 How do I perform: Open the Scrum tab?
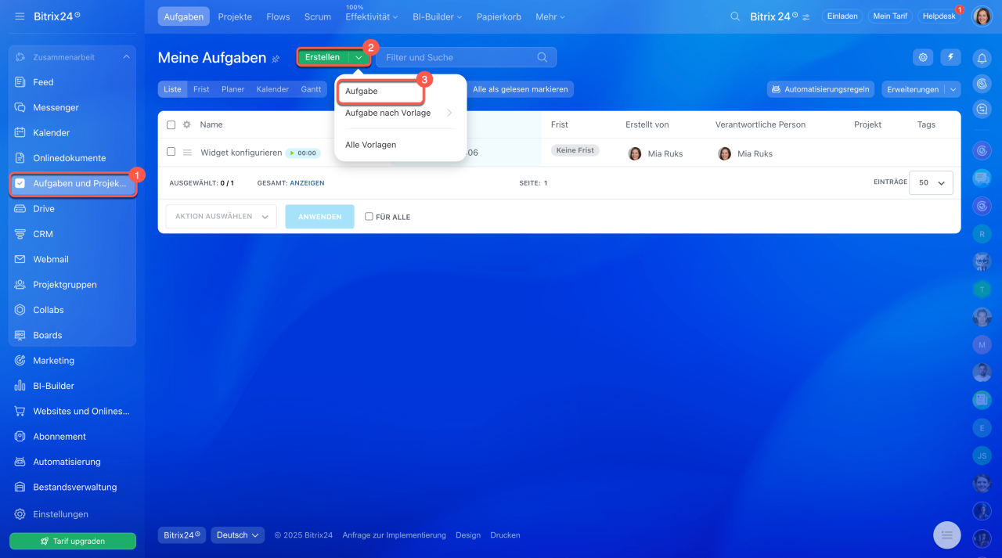click(x=318, y=16)
